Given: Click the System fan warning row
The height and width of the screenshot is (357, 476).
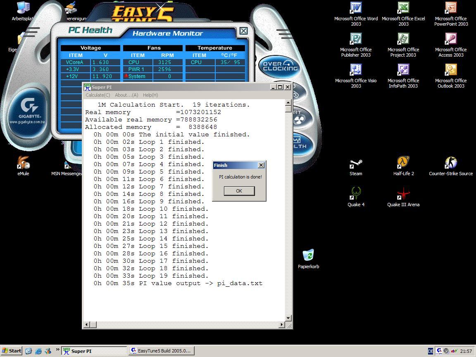Looking at the screenshot, I should tap(153, 76).
